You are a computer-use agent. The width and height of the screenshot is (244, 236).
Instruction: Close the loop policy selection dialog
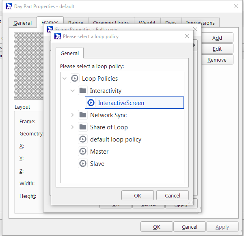coord(187,36)
